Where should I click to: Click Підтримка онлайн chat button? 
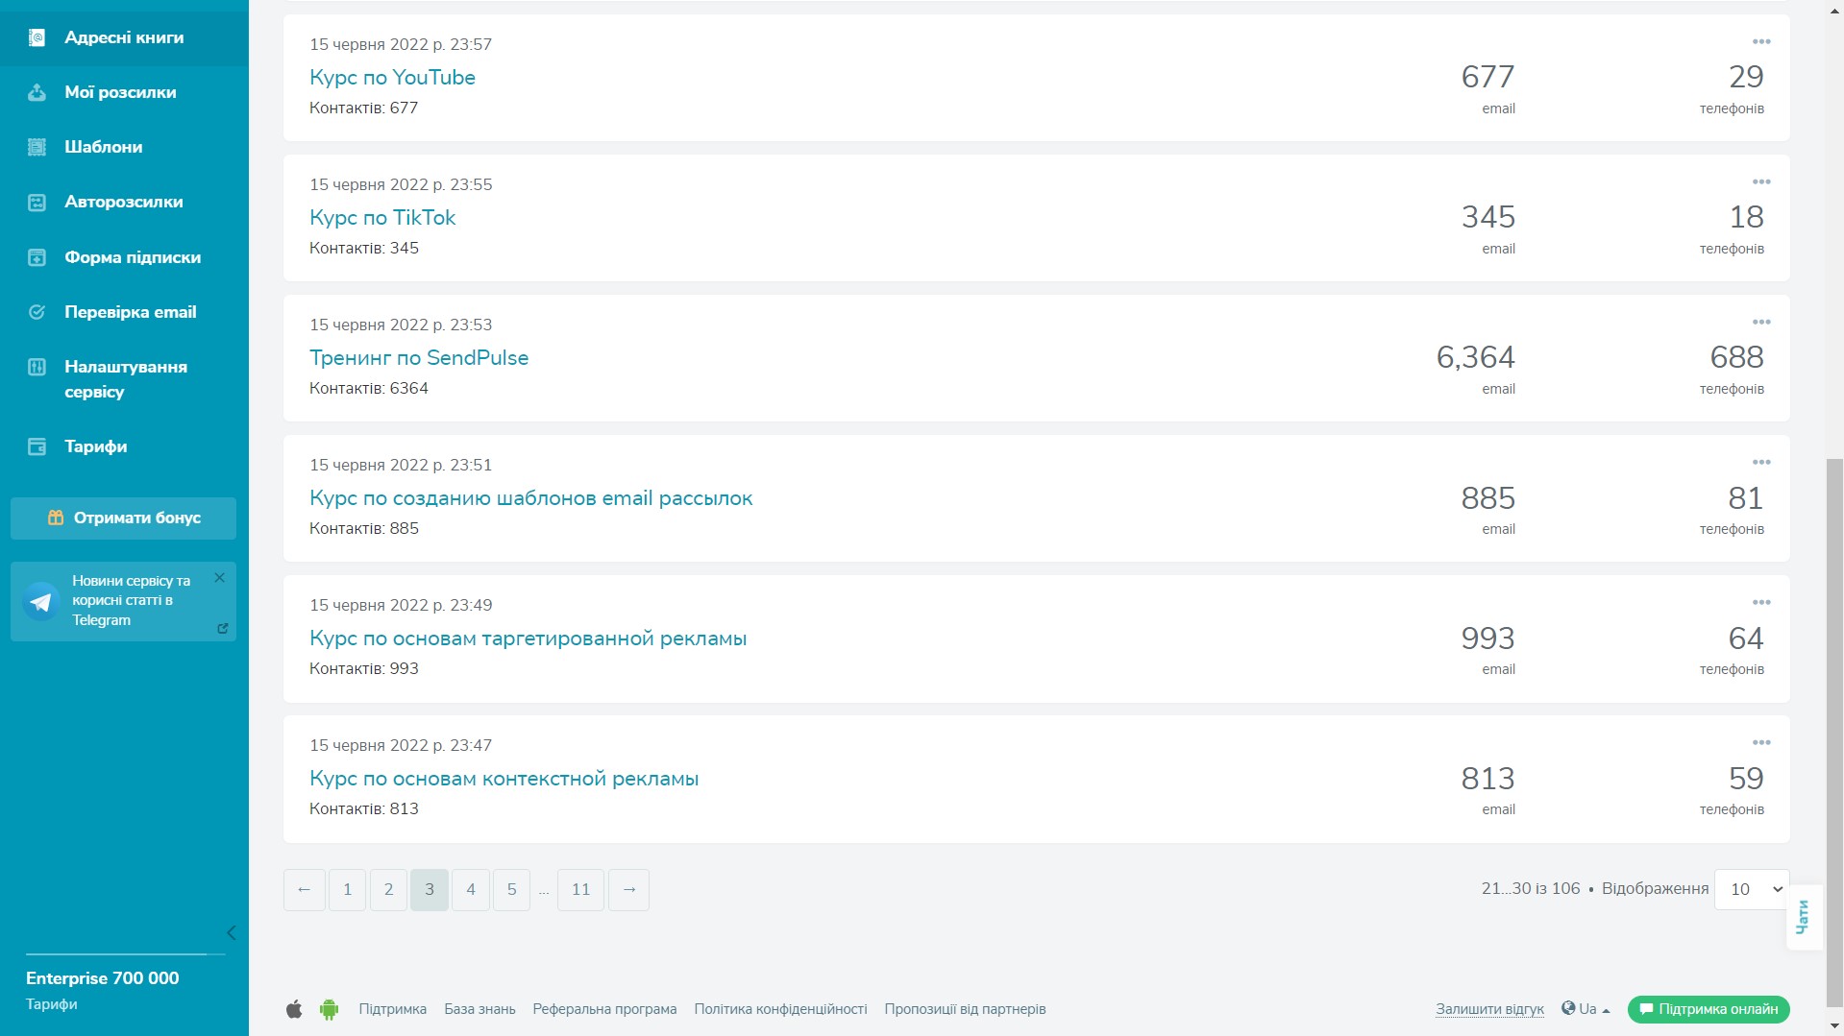click(1709, 1009)
